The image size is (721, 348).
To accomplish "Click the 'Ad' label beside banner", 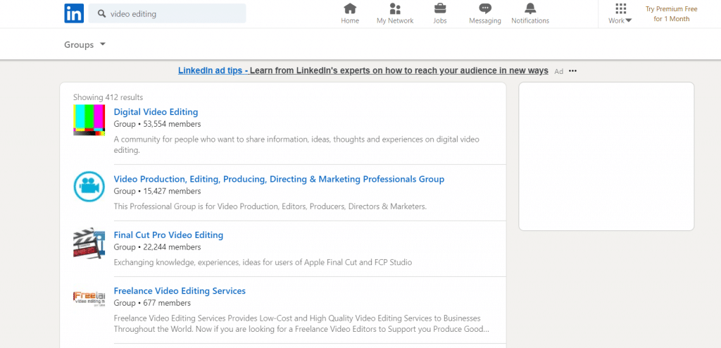I will click(x=558, y=71).
